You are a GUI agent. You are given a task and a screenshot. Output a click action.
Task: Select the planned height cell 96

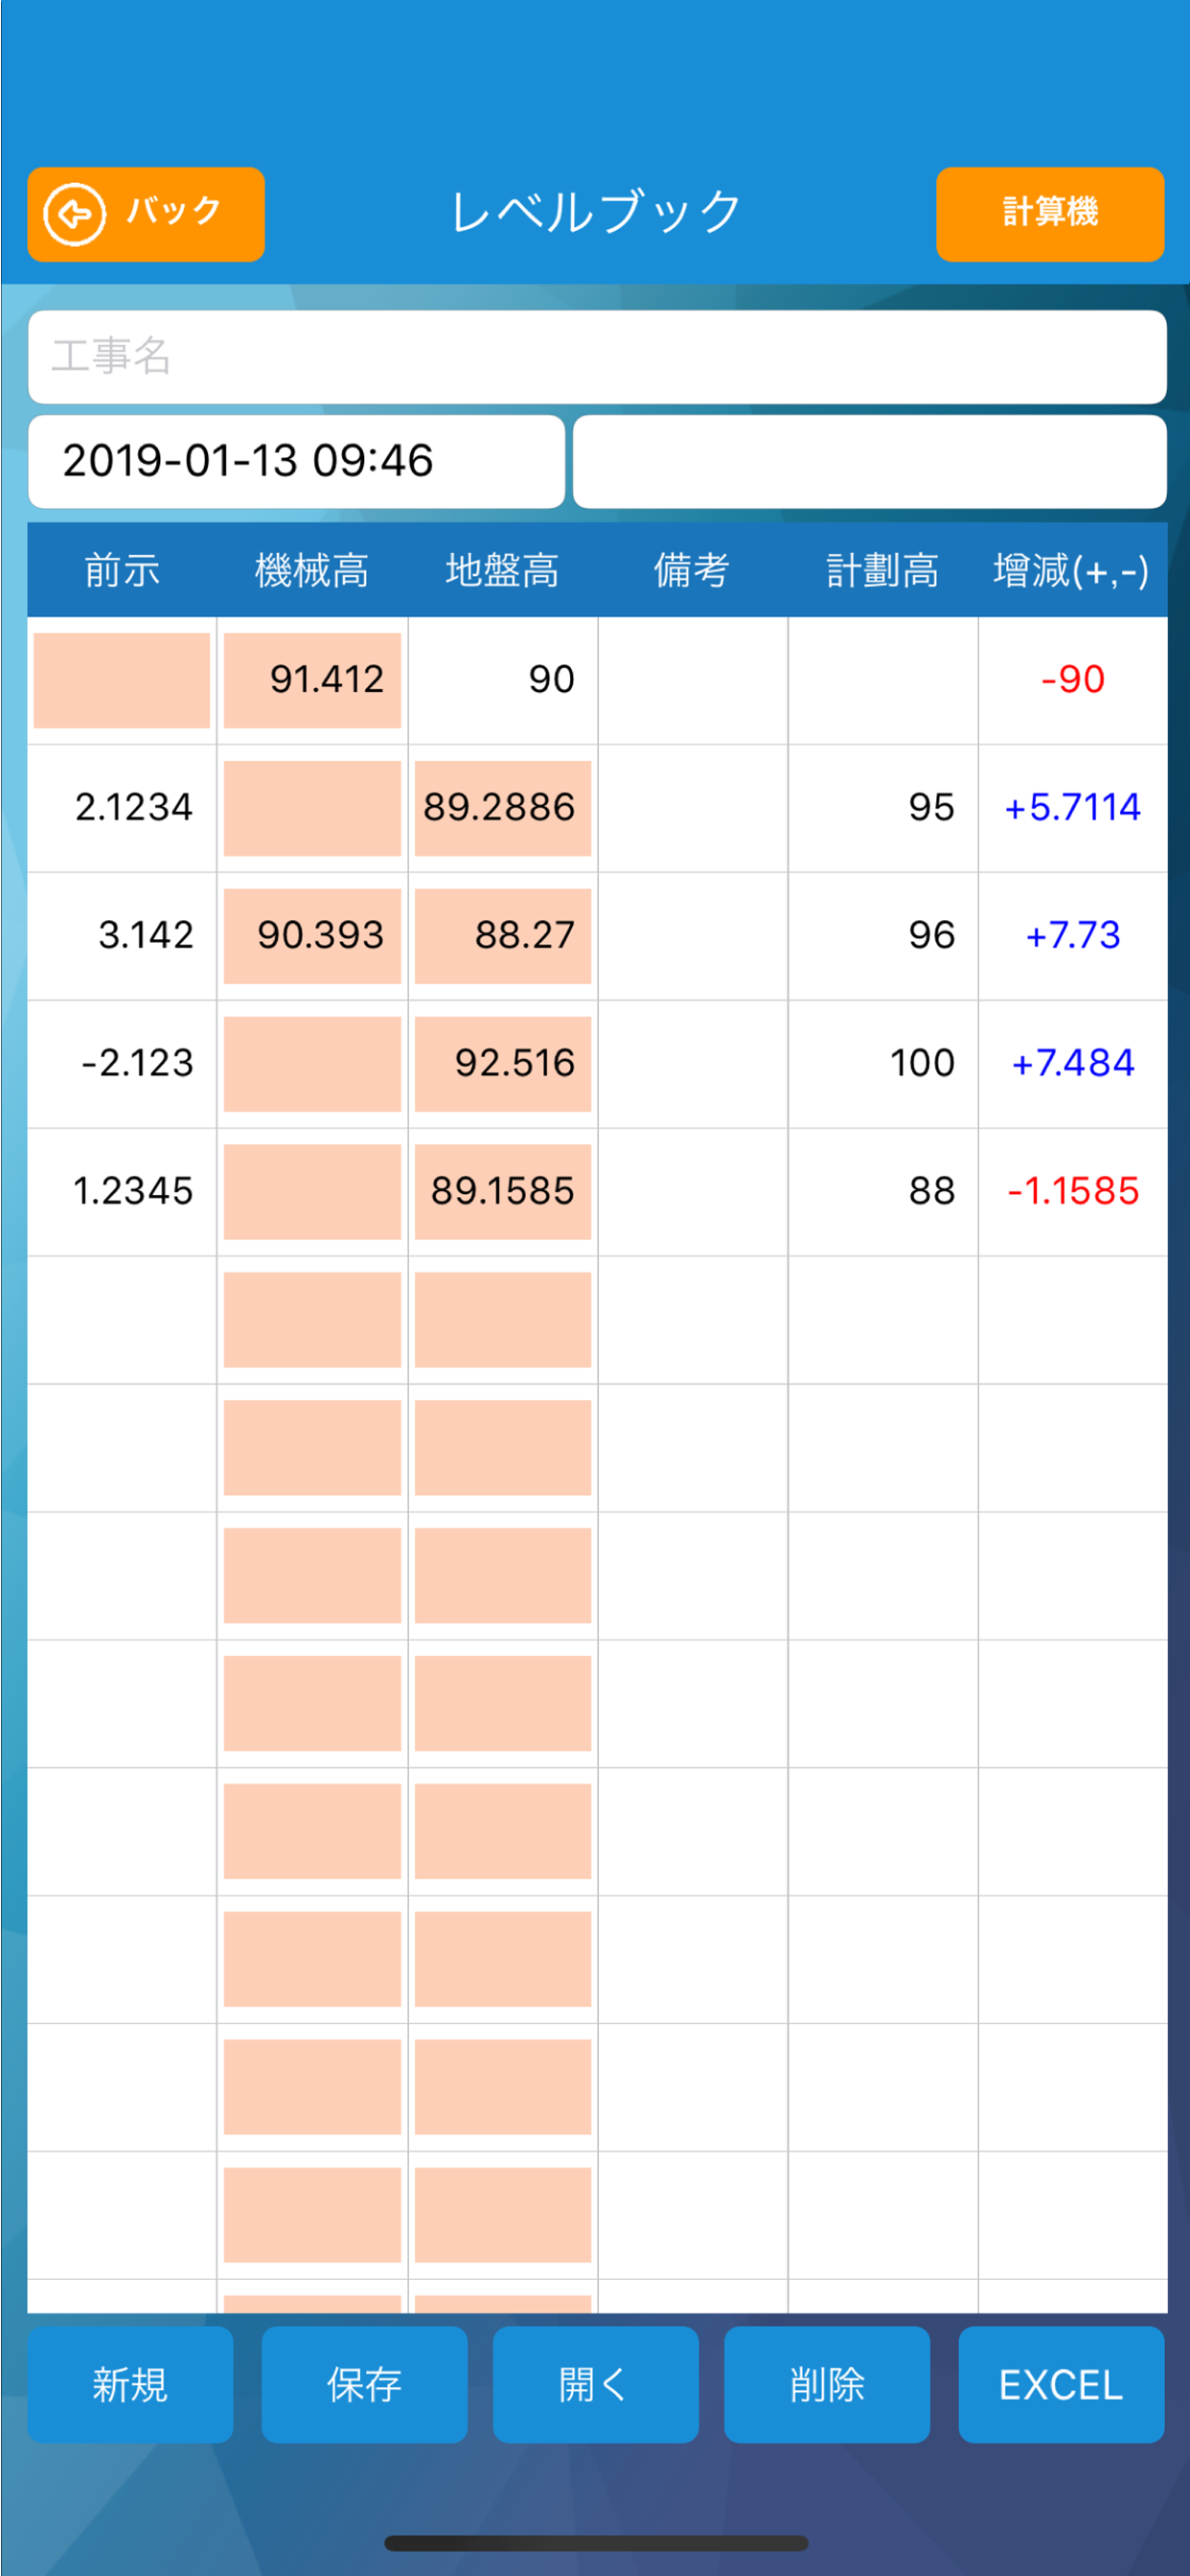pyautogui.click(x=882, y=936)
